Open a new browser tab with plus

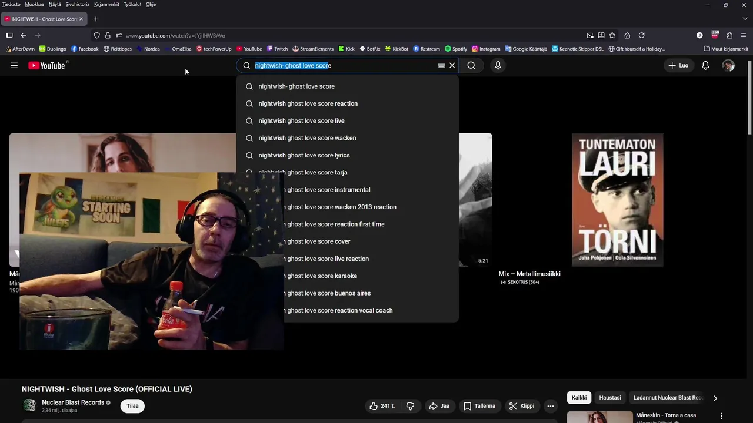point(96,19)
